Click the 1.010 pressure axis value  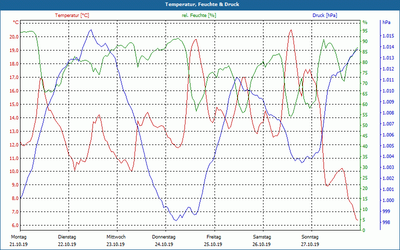388,91
